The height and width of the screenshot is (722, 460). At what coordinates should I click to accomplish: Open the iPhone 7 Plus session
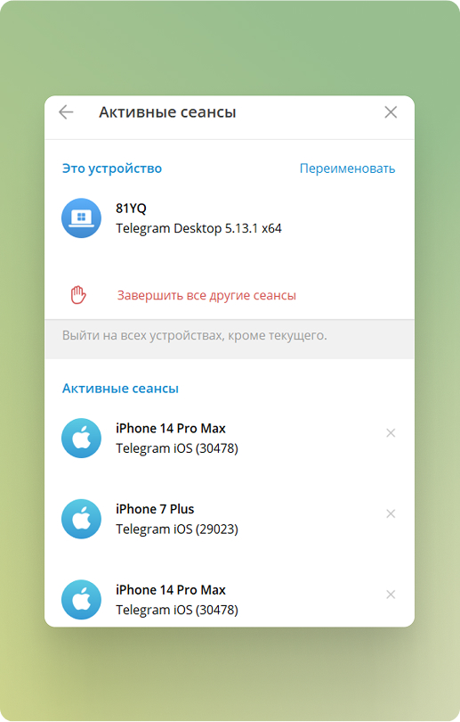[x=230, y=519]
